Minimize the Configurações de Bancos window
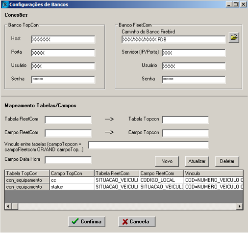Viewport: 248px width, 234px height. [229, 4]
